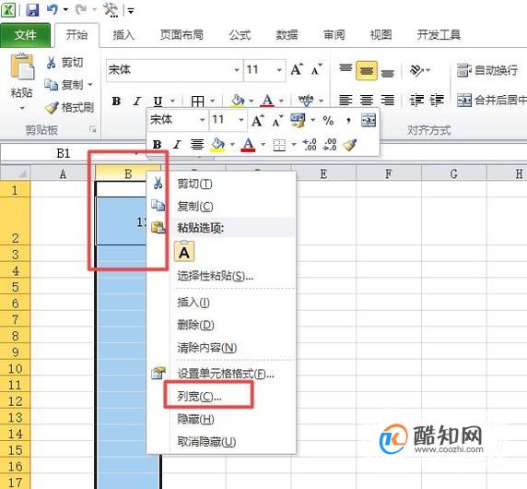Open the font name dropdown in ribbon
527x489 pixels.
pos(237,70)
